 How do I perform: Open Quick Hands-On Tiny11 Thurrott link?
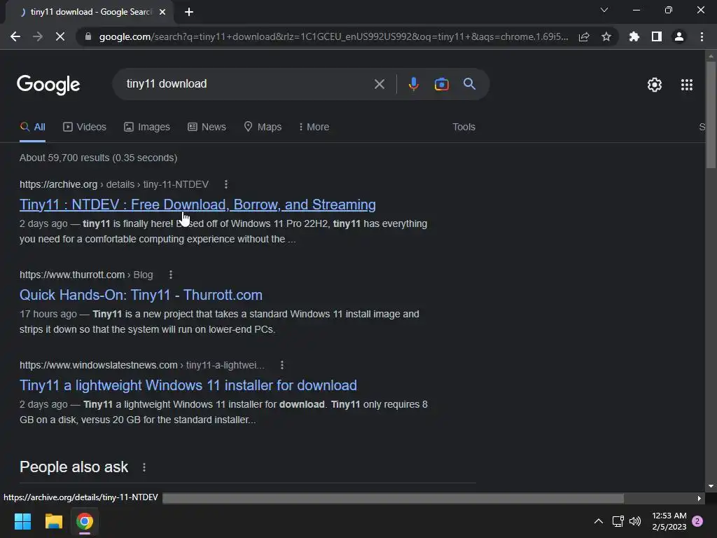click(x=141, y=295)
